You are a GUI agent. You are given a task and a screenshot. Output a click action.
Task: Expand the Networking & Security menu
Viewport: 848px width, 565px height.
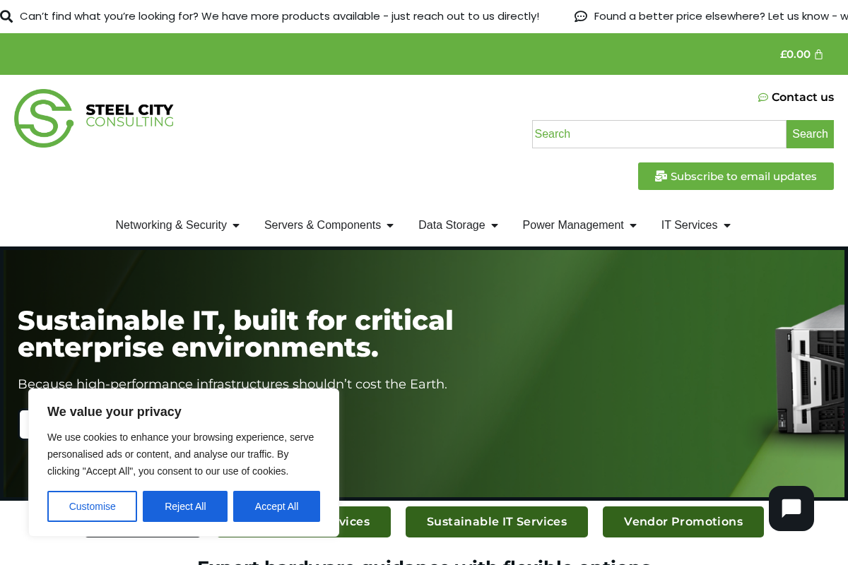click(x=177, y=225)
